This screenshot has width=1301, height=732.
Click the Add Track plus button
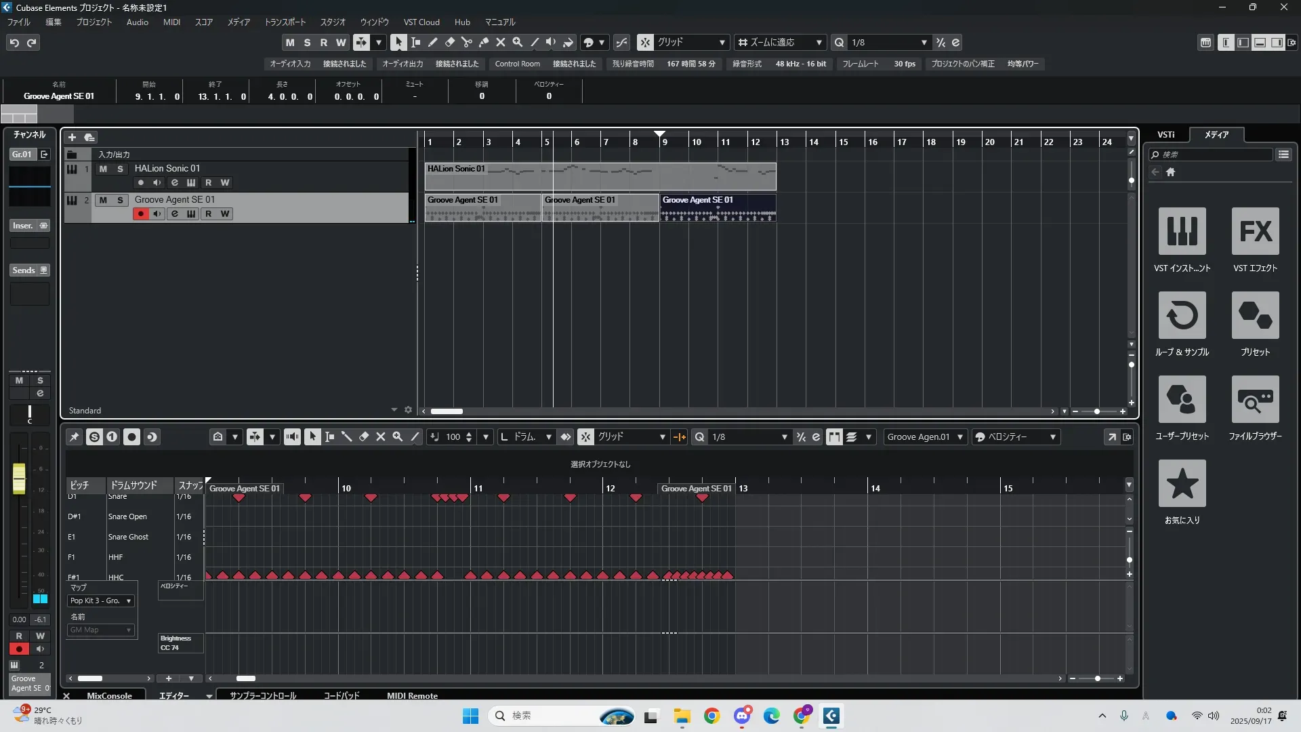coord(72,137)
